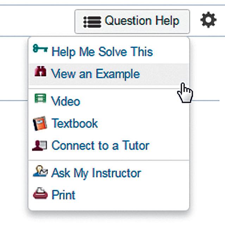Click the divider line below View an Example

(x=108, y=89)
